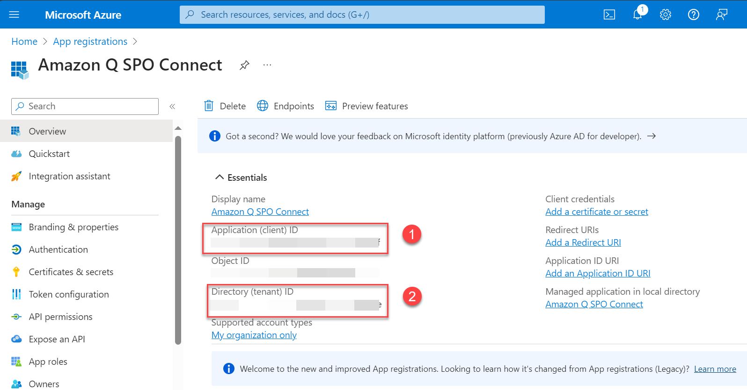The height and width of the screenshot is (390, 747).
Task: Click the info icon in welcome banner
Action: point(229,369)
